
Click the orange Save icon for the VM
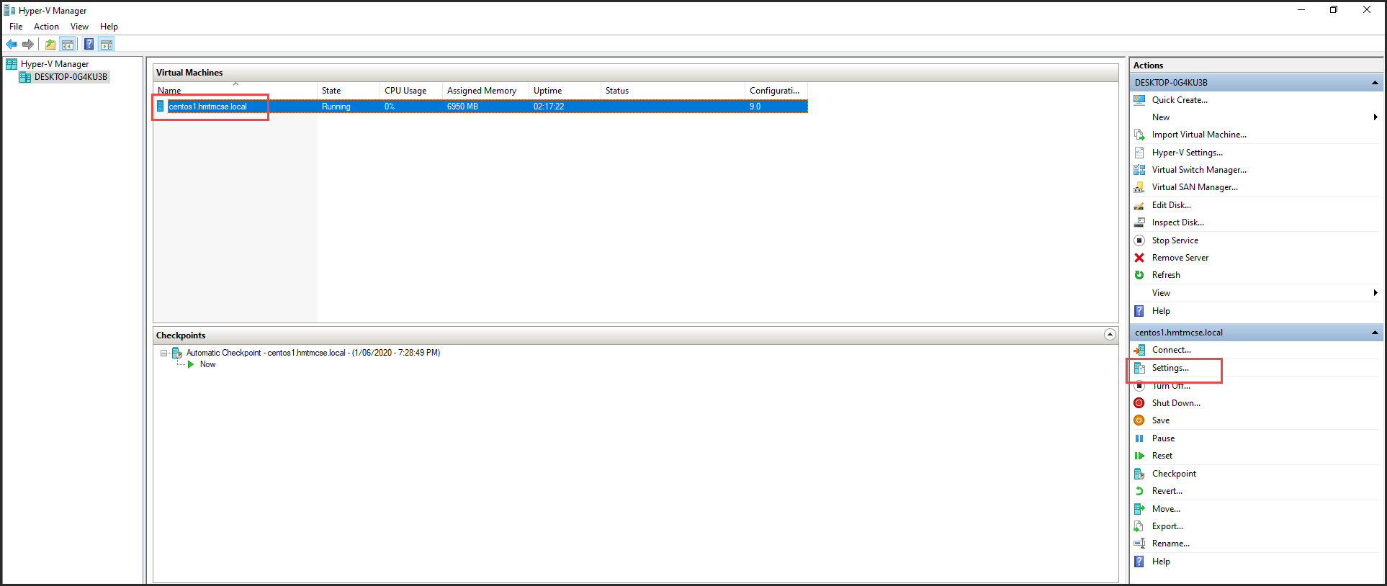(x=1139, y=420)
